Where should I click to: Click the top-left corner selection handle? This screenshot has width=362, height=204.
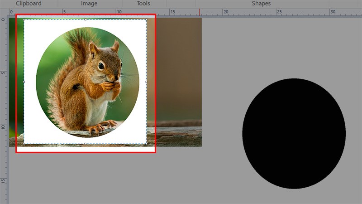[x=24, y=19]
